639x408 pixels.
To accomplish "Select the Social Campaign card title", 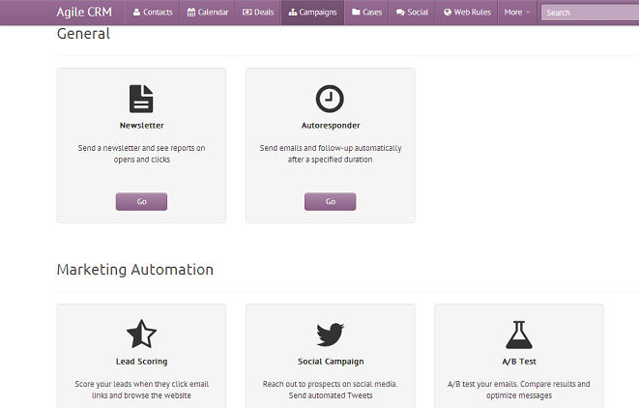I will coord(330,362).
